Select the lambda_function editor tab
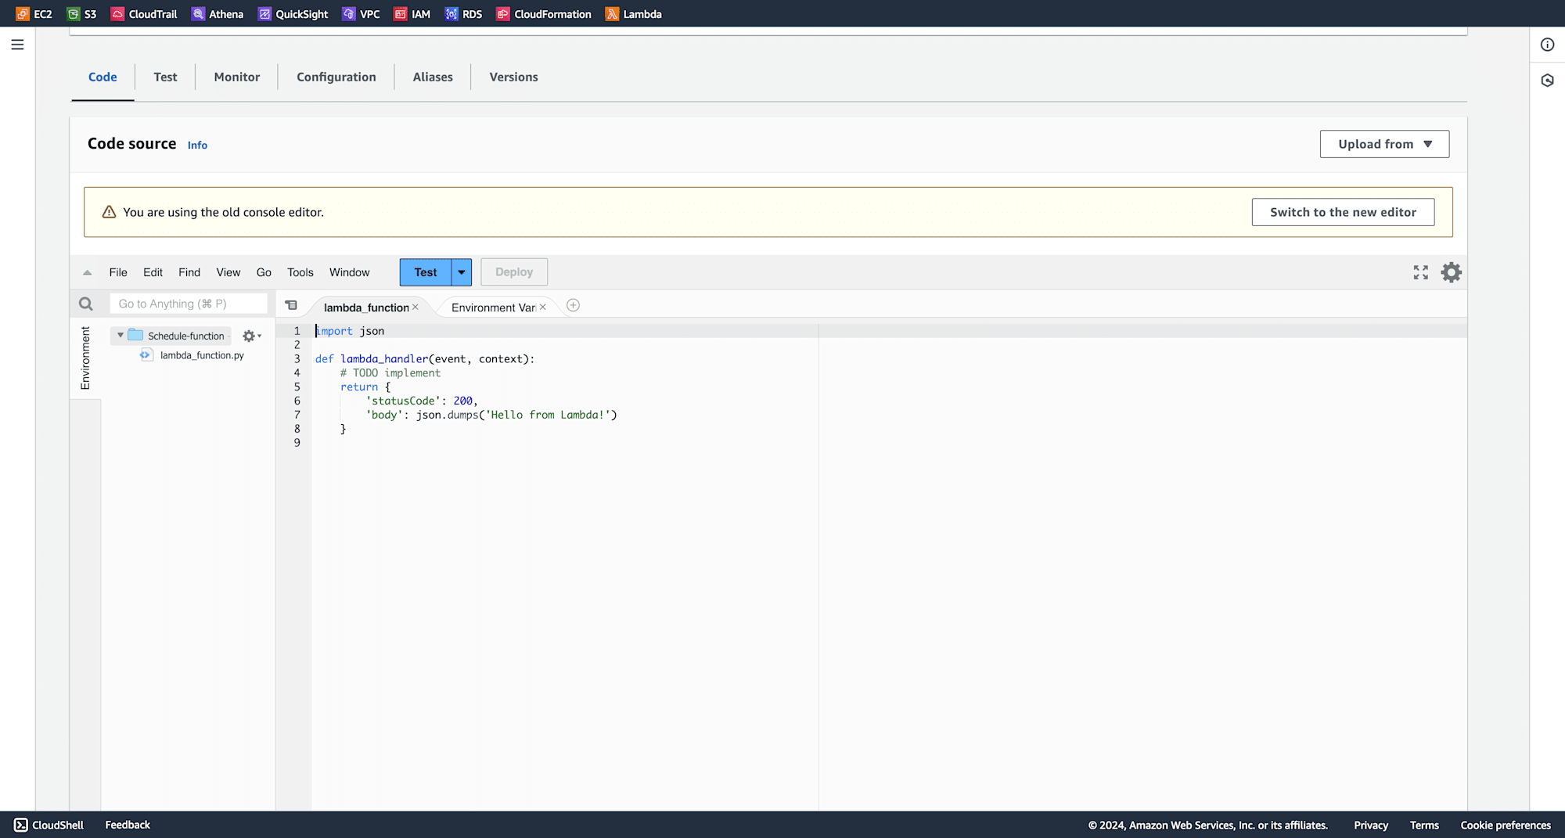This screenshot has width=1565, height=838. coord(366,308)
